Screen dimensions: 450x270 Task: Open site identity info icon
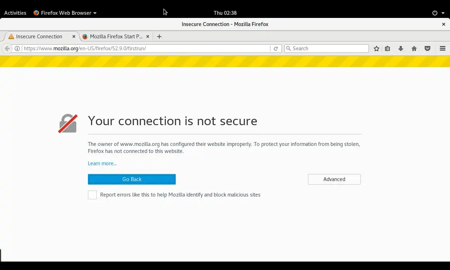tap(17, 49)
